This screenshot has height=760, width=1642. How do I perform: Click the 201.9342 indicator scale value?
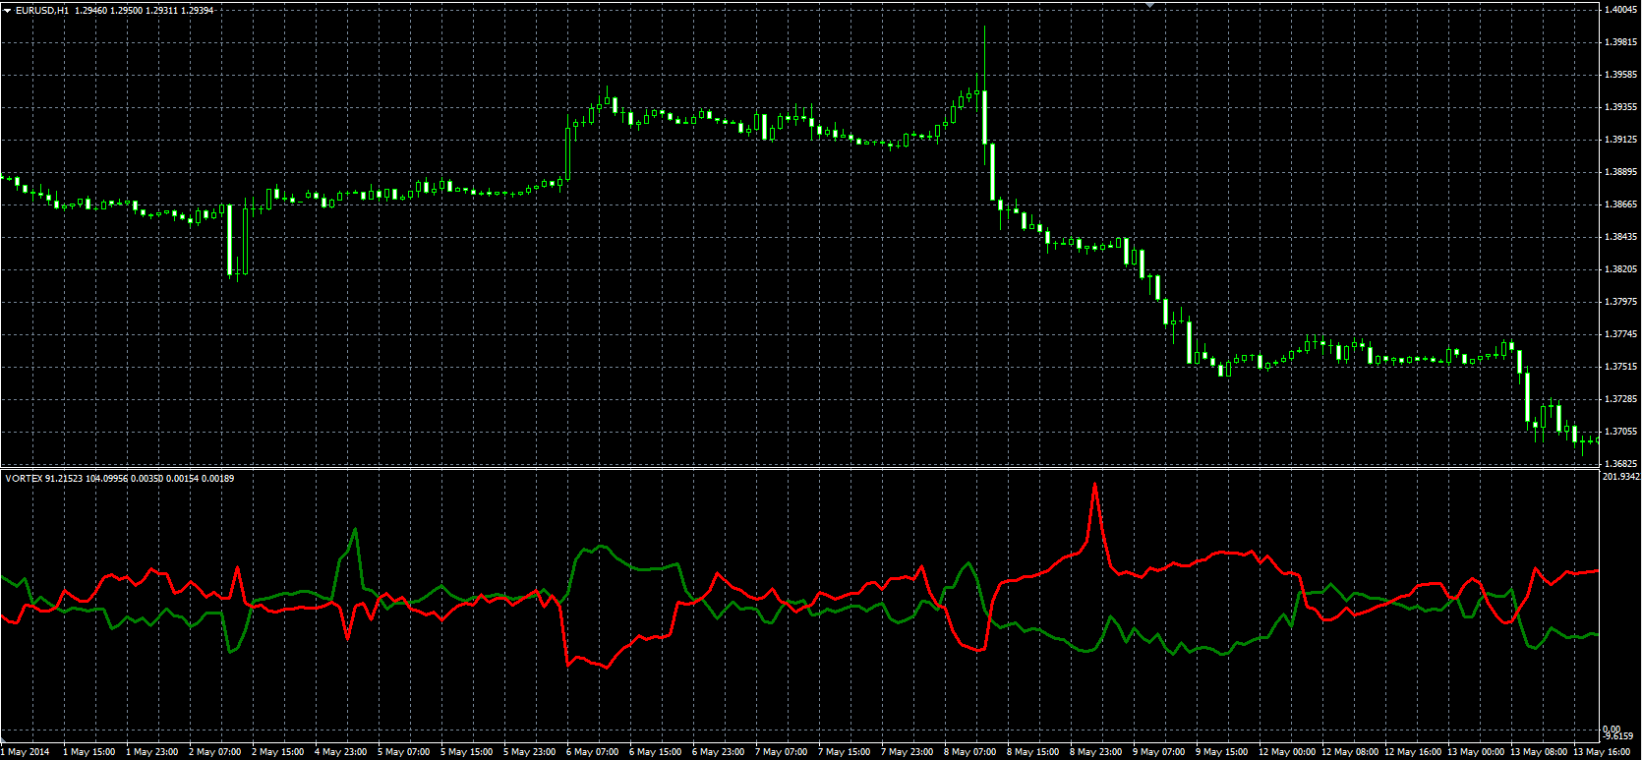(x=1621, y=477)
